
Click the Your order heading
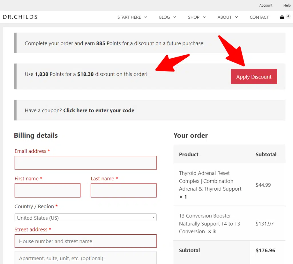191,135
